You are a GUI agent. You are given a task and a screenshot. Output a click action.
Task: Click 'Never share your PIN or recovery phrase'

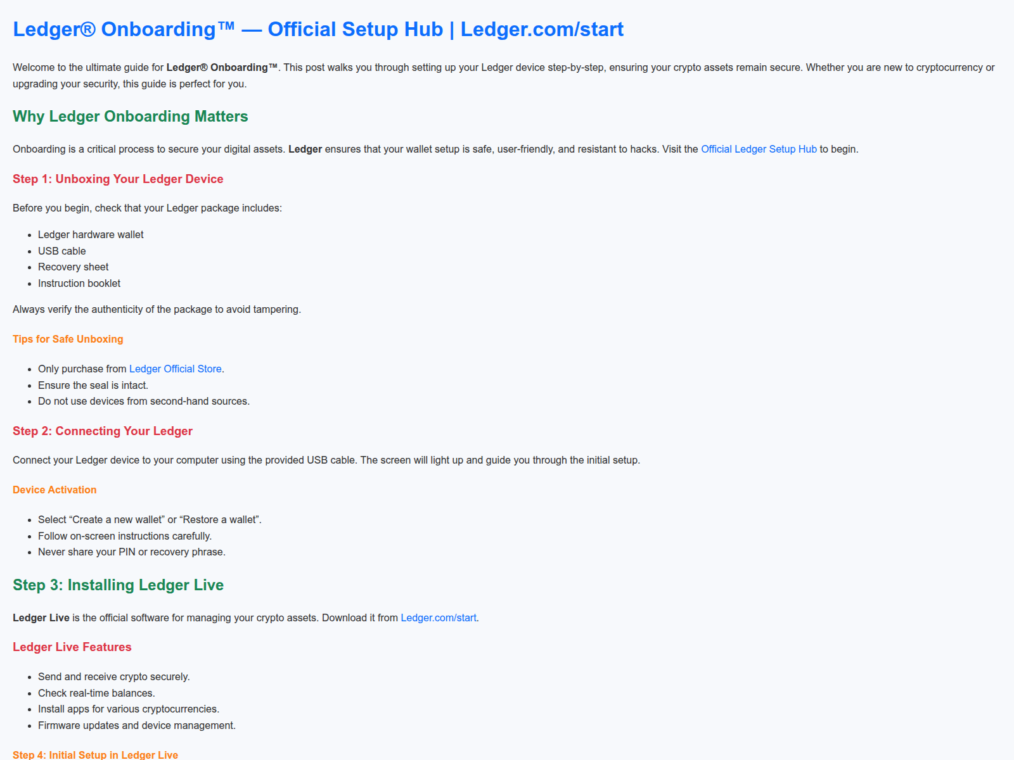point(132,552)
